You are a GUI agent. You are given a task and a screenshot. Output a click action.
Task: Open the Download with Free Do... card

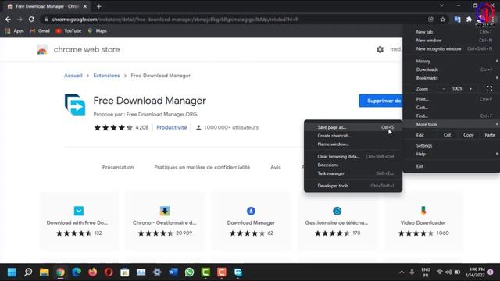click(x=79, y=220)
